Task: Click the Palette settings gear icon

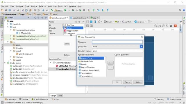Action: pos(79,22)
